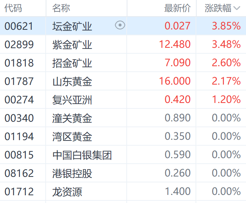Click the 16.000 price cell
The height and width of the screenshot is (203, 246).
(x=175, y=81)
